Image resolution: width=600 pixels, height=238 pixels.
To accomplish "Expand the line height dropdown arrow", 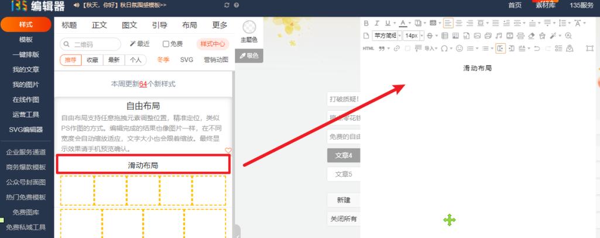I will click(x=570, y=23).
